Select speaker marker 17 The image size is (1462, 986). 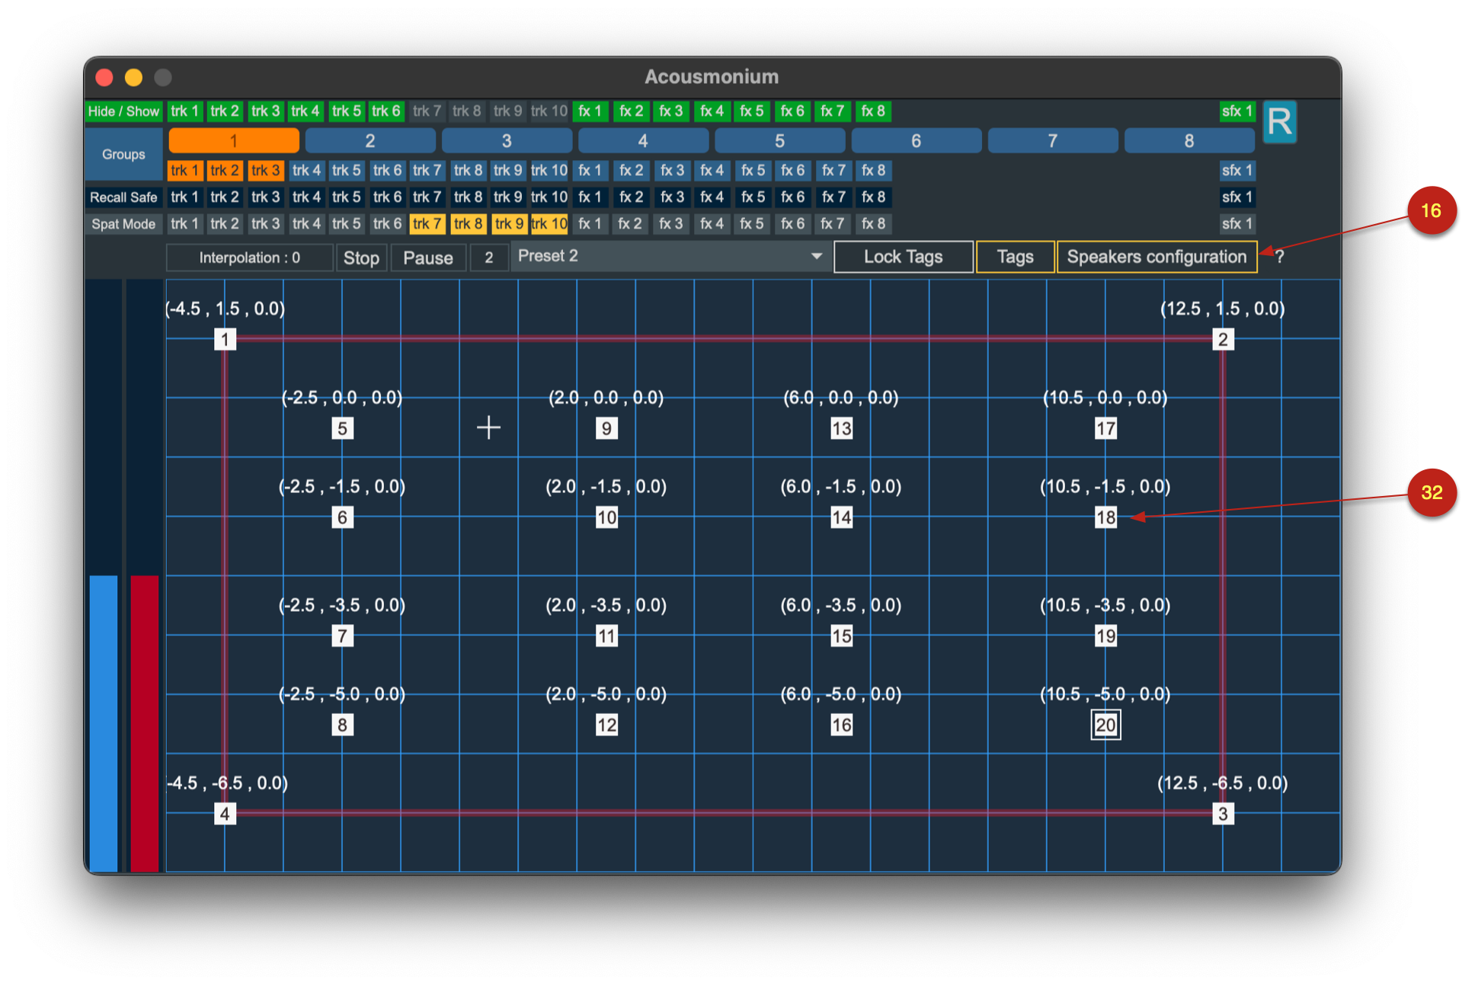(x=1105, y=428)
